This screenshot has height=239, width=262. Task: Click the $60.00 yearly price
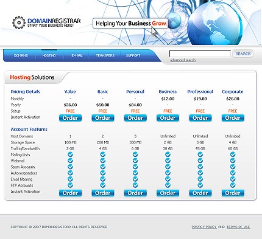click(x=103, y=105)
